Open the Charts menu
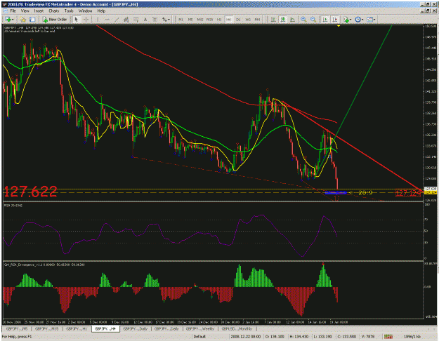Screen dimensions: 439x341 point(54,11)
